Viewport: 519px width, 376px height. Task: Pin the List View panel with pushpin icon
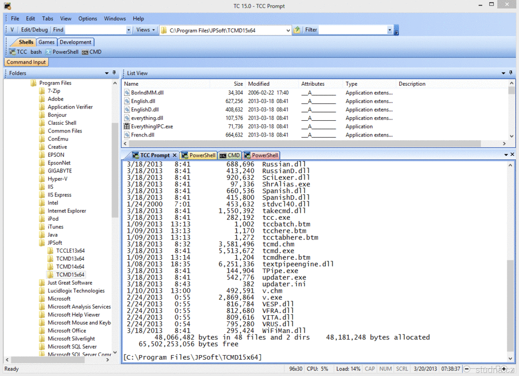point(511,73)
